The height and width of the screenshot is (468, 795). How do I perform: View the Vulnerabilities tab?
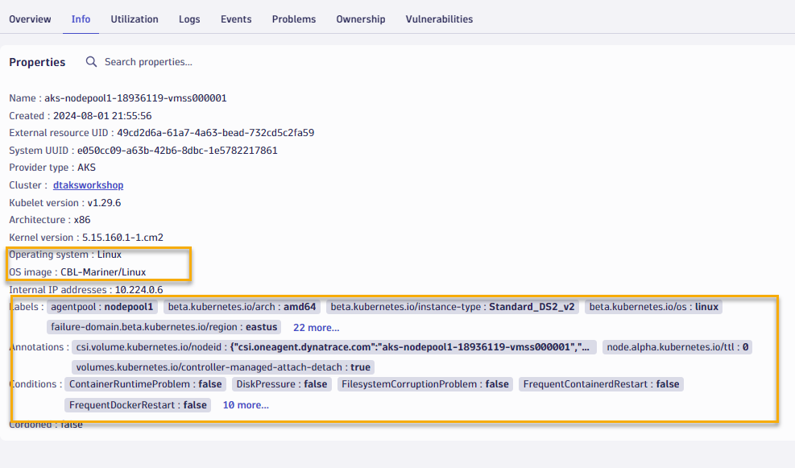439,19
